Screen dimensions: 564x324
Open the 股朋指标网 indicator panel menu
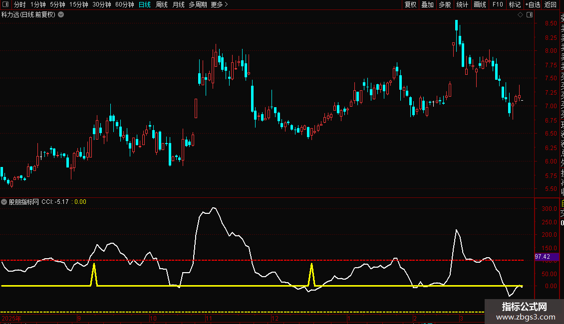pos(4,202)
